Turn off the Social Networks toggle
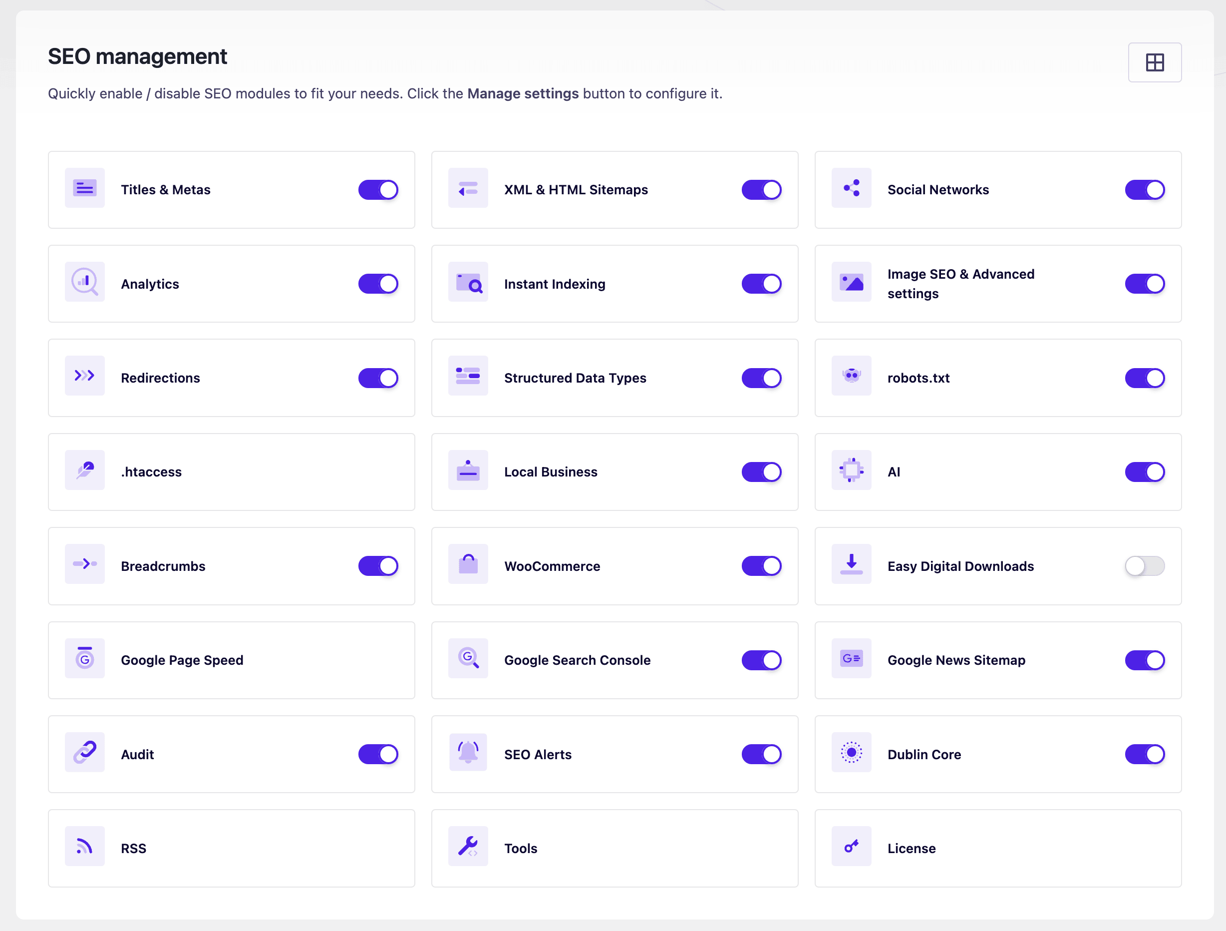 pos(1144,190)
